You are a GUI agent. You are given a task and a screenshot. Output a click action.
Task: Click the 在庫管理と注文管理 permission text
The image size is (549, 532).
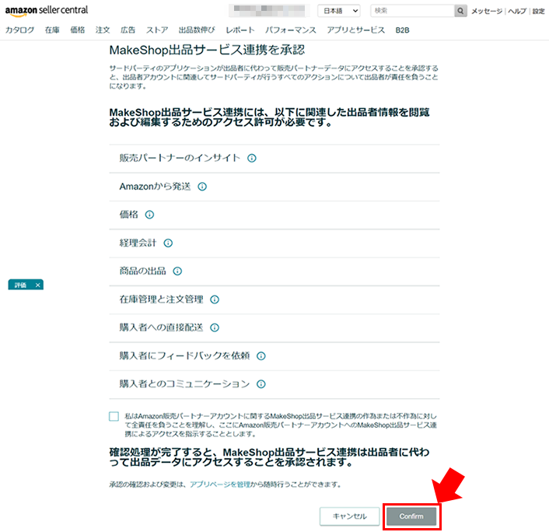coord(161,299)
